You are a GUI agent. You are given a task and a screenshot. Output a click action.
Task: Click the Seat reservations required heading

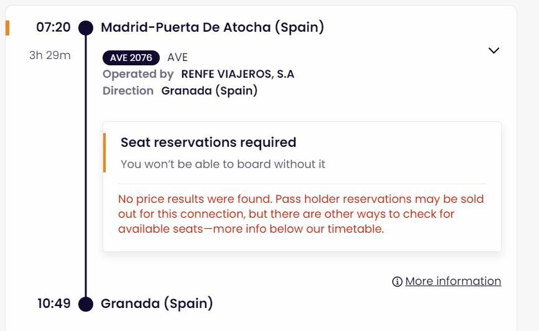[x=208, y=142]
